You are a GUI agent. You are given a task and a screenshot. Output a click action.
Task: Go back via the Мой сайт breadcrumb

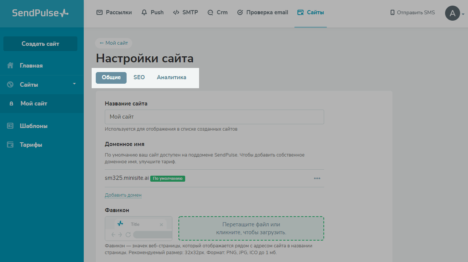(x=113, y=43)
